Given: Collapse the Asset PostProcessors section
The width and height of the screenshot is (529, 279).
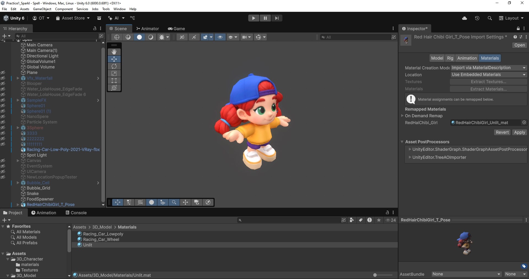Looking at the screenshot, I should pyautogui.click(x=402, y=142).
